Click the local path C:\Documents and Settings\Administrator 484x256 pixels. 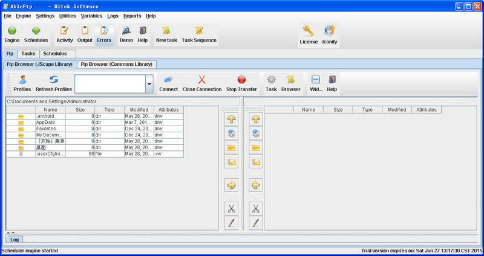(x=51, y=101)
